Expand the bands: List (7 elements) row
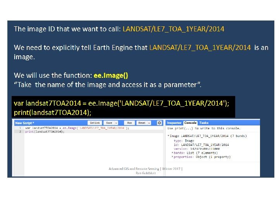Viewport: 279px width, 209px height. (x=172, y=152)
